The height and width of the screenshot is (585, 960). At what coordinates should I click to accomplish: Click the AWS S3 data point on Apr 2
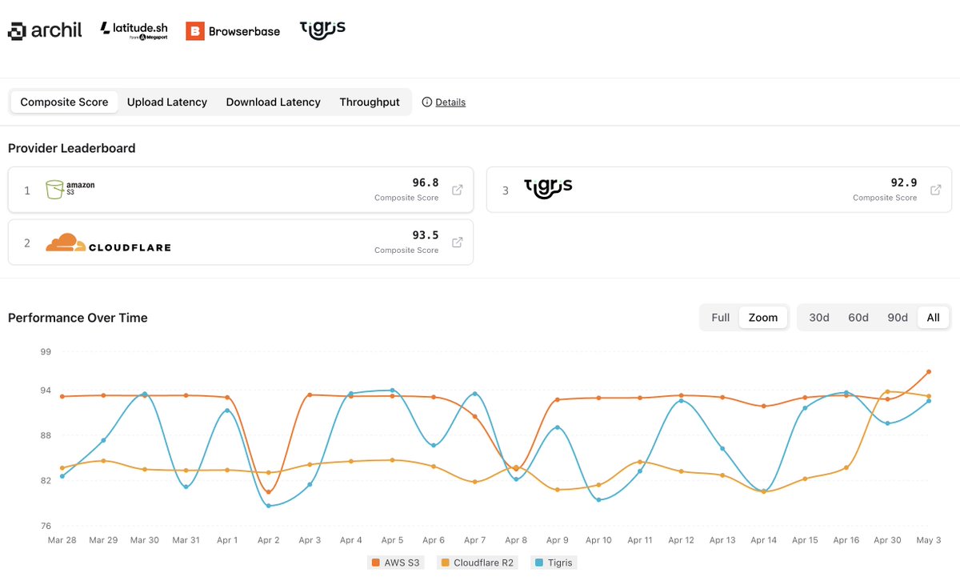pos(269,491)
